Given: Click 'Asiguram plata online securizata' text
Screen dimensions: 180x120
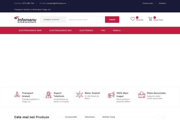Looking at the screenshot, I should [x=155, y=97].
